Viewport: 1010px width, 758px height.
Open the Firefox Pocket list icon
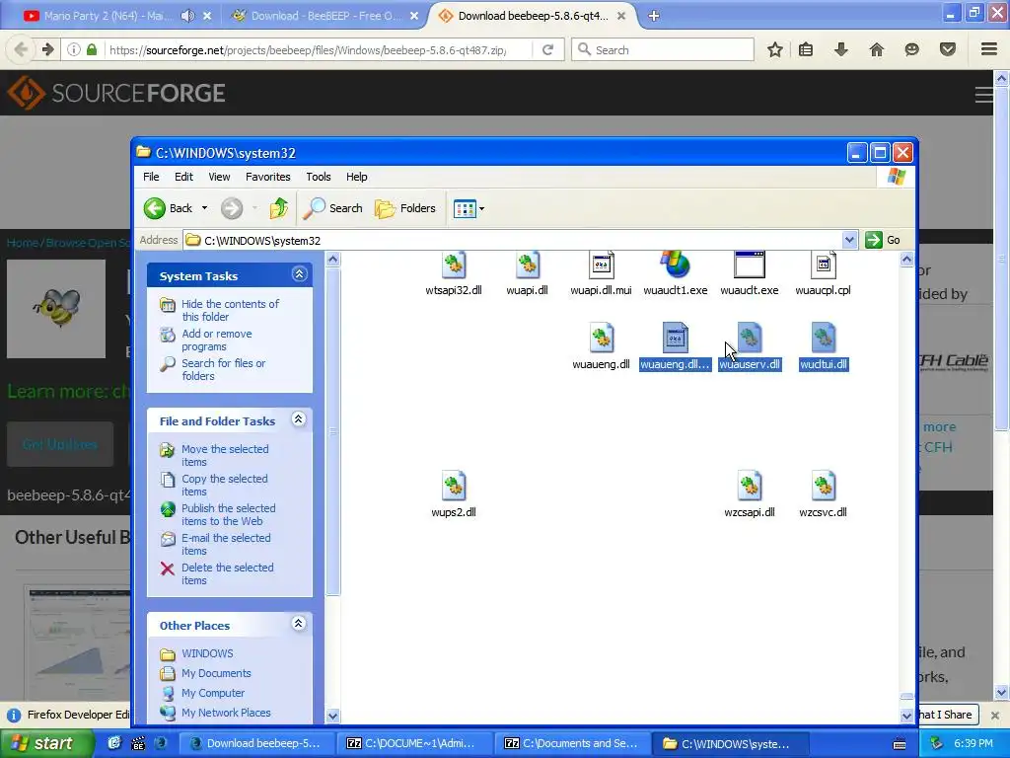tap(947, 49)
